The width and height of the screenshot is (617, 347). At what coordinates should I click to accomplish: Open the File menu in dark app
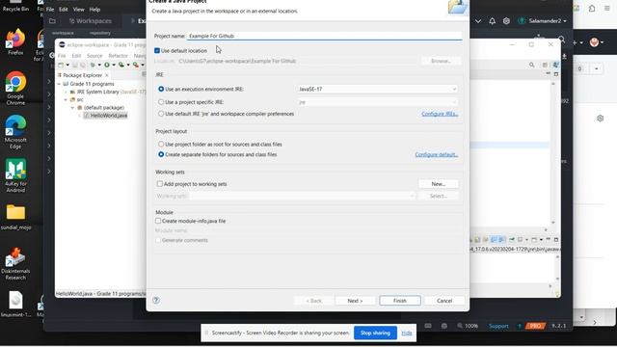pyautogui.click(x=50, y=9)
